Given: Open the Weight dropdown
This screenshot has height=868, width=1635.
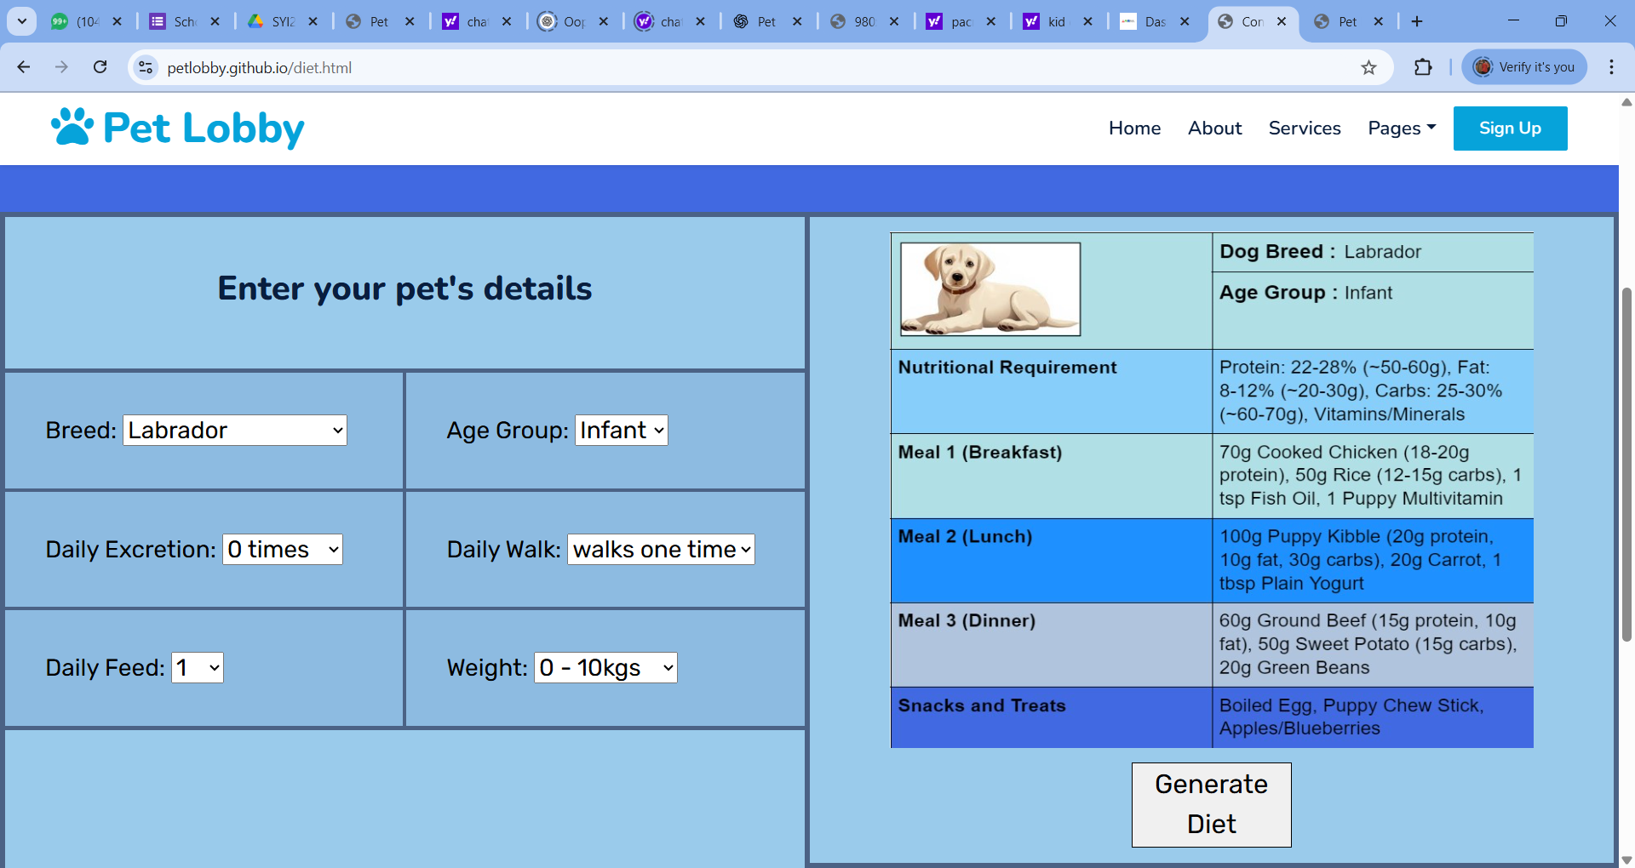Looking at the screenshot, I should coord(605,667).
